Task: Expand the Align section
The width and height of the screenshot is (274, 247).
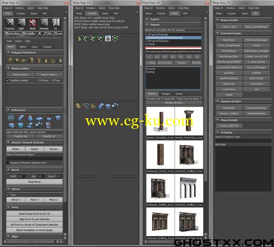Action: [x=8, y=237]
